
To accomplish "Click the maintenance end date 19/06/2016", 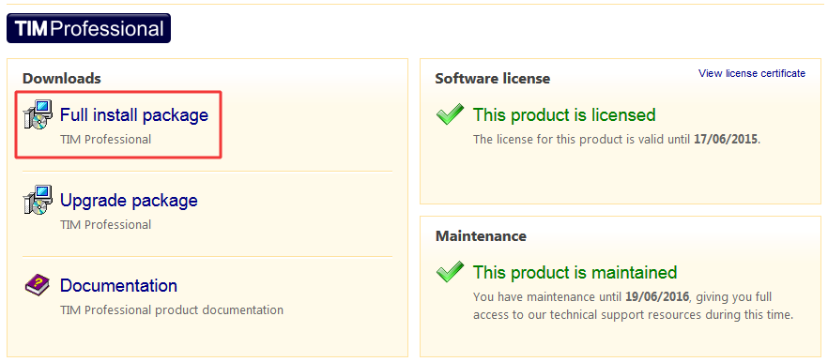I will pyautogui.click(x=657, y=297).
